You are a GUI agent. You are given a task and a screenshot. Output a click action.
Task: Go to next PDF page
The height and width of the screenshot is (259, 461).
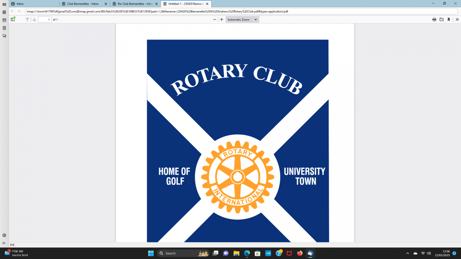point(34,19)
